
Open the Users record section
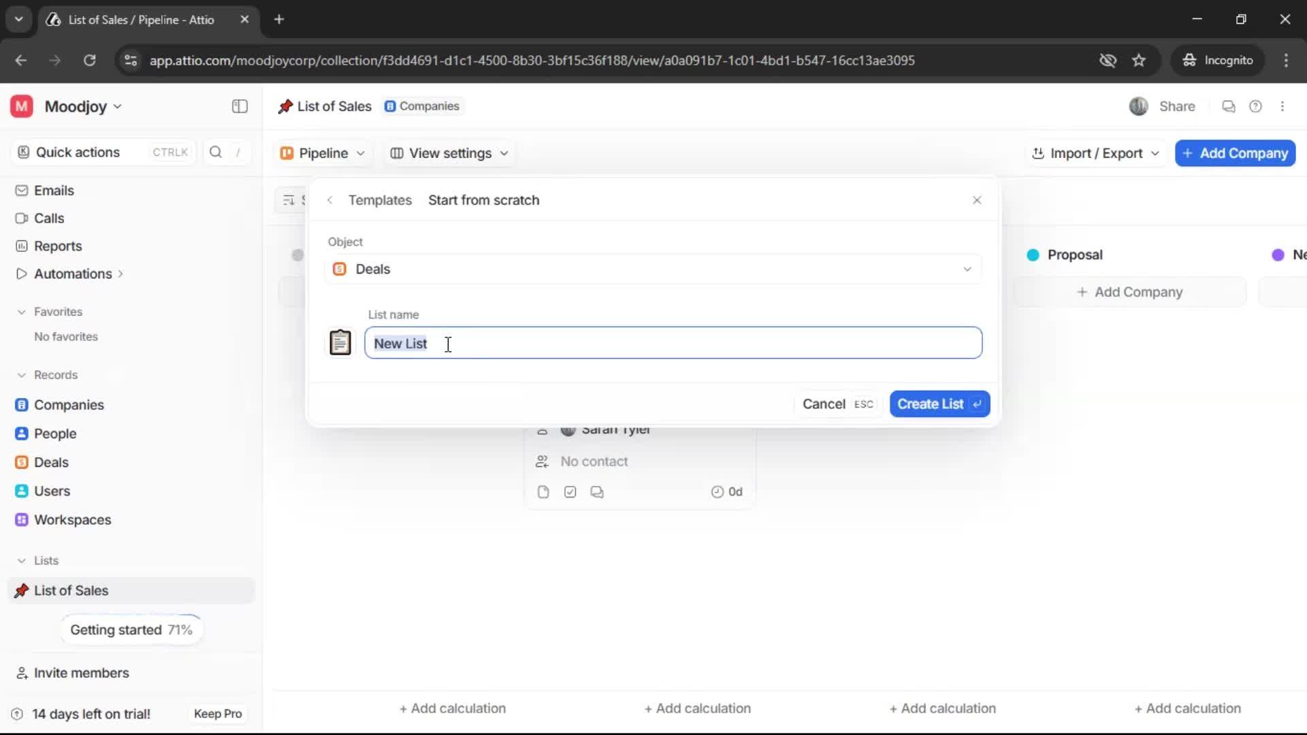(52, 491)
